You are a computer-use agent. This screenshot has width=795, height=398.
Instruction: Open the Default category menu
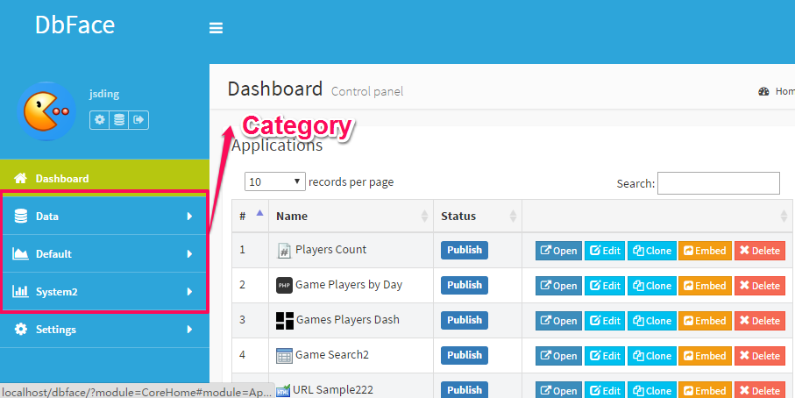(x=104, y=253)
